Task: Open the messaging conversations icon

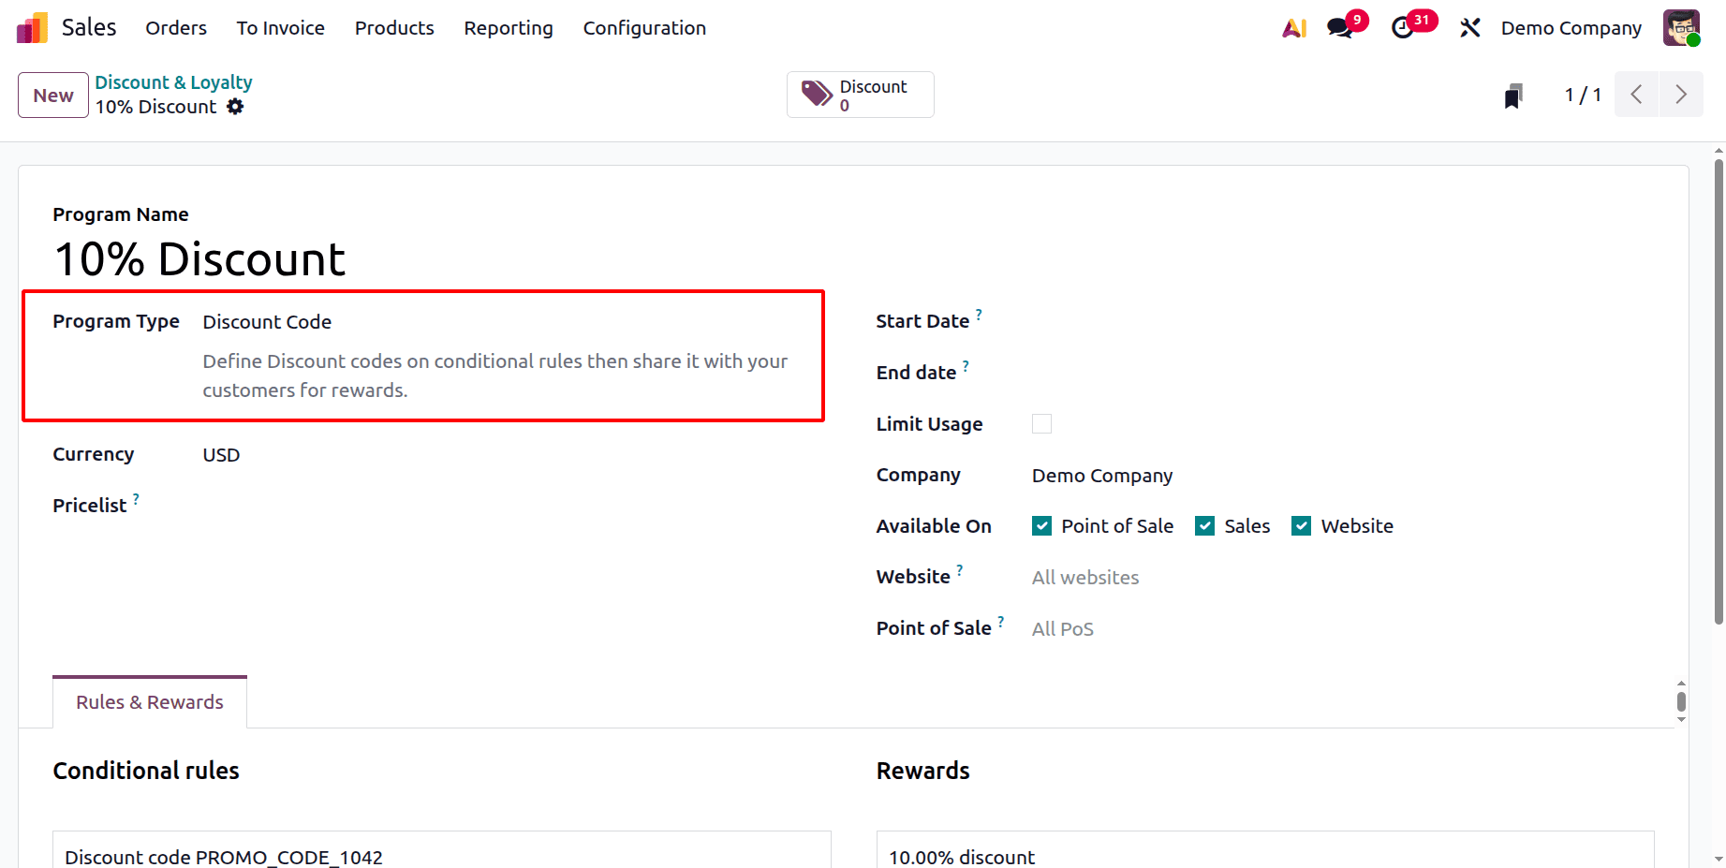Action: (x=1338, y=27)
